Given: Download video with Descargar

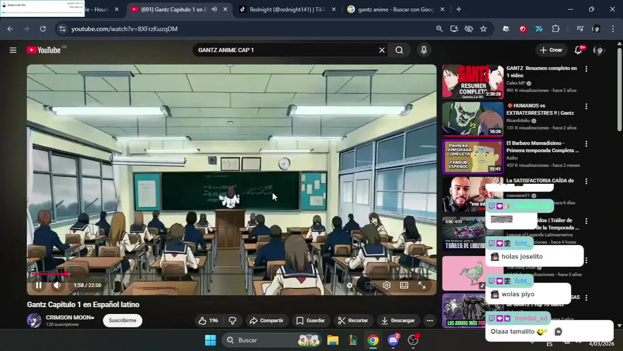Looking at the screenshot, I should click(x=398, y=320).
